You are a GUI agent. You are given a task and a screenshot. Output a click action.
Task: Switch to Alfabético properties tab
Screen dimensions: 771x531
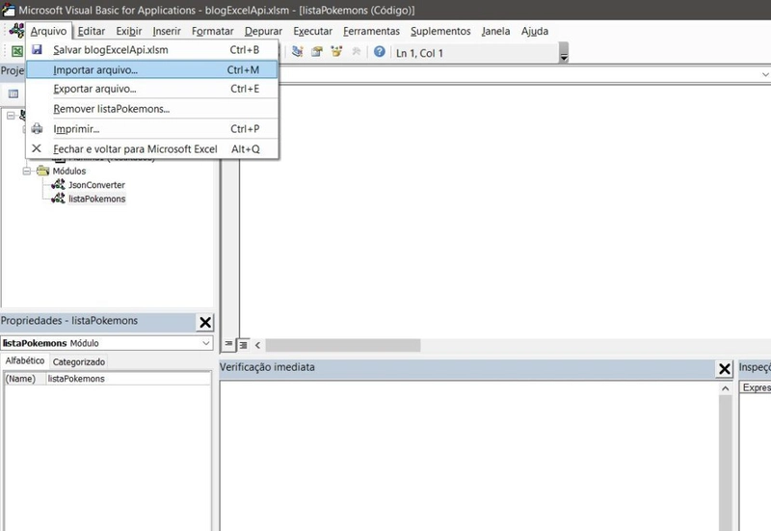pyautogui.click(x=25, y=360)
